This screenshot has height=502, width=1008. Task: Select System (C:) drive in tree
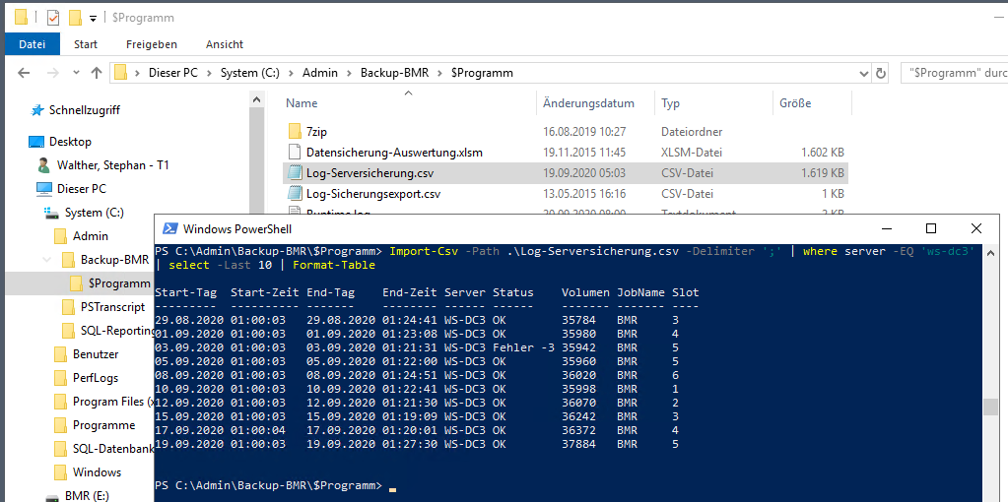(x=94, y=213)
